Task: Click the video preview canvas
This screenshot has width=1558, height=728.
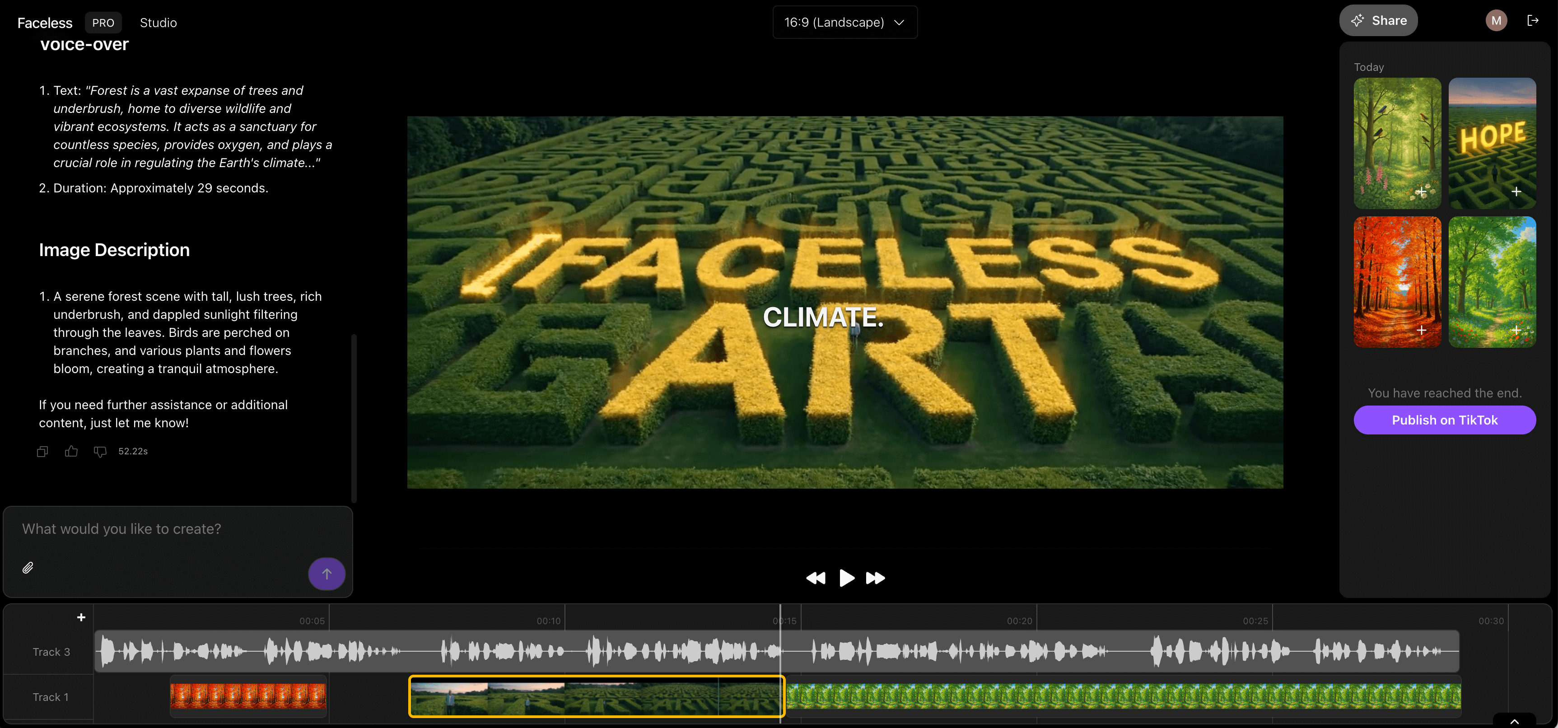Action: (x=845, y=302)
